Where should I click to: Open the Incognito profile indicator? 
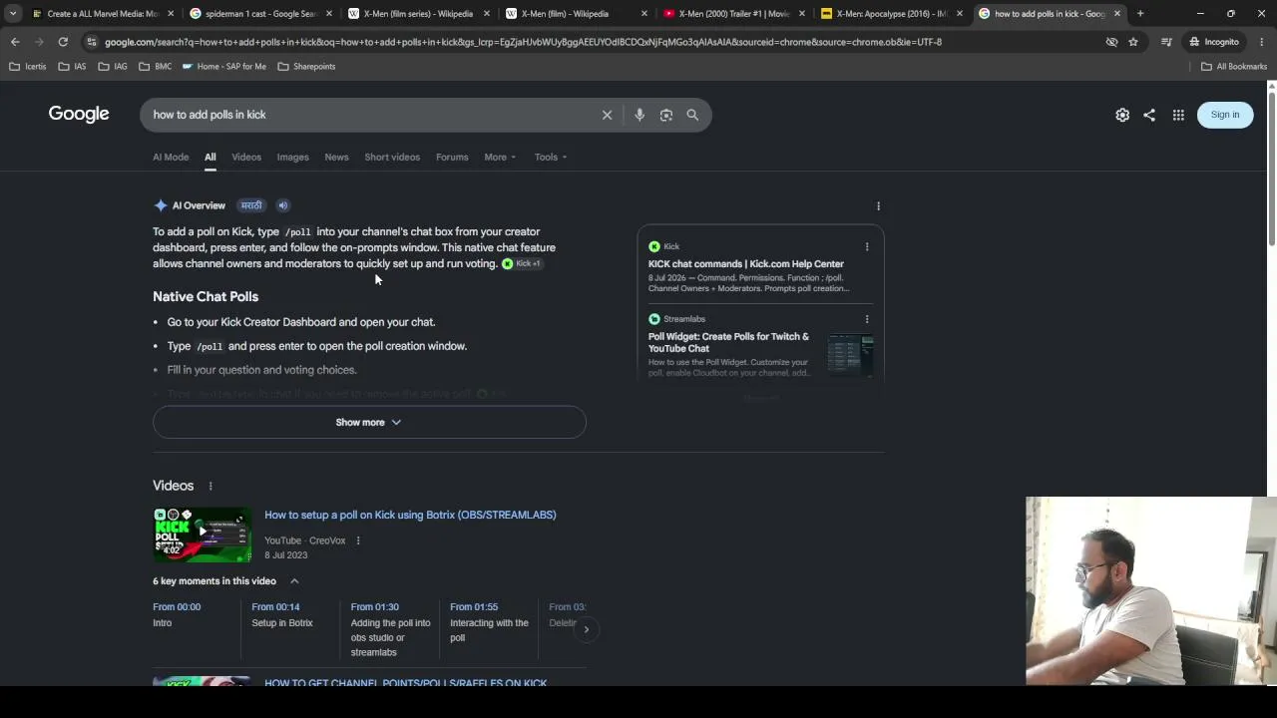point(1214,42)
